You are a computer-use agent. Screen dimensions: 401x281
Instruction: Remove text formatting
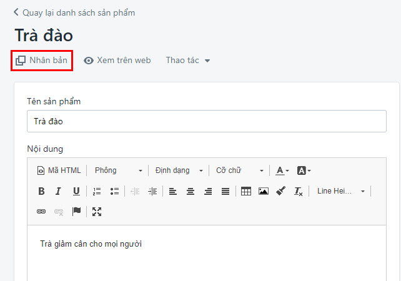298,191
